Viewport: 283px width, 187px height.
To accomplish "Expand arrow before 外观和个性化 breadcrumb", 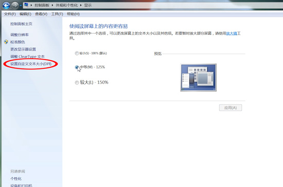I will point(52,5).
